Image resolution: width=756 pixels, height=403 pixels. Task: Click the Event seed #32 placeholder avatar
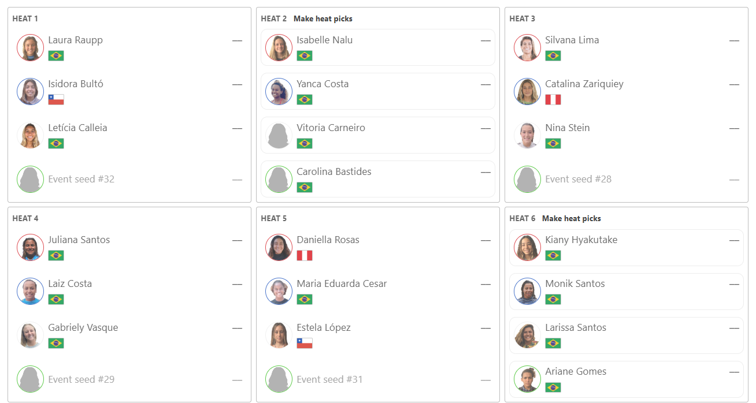click(31, 179)
